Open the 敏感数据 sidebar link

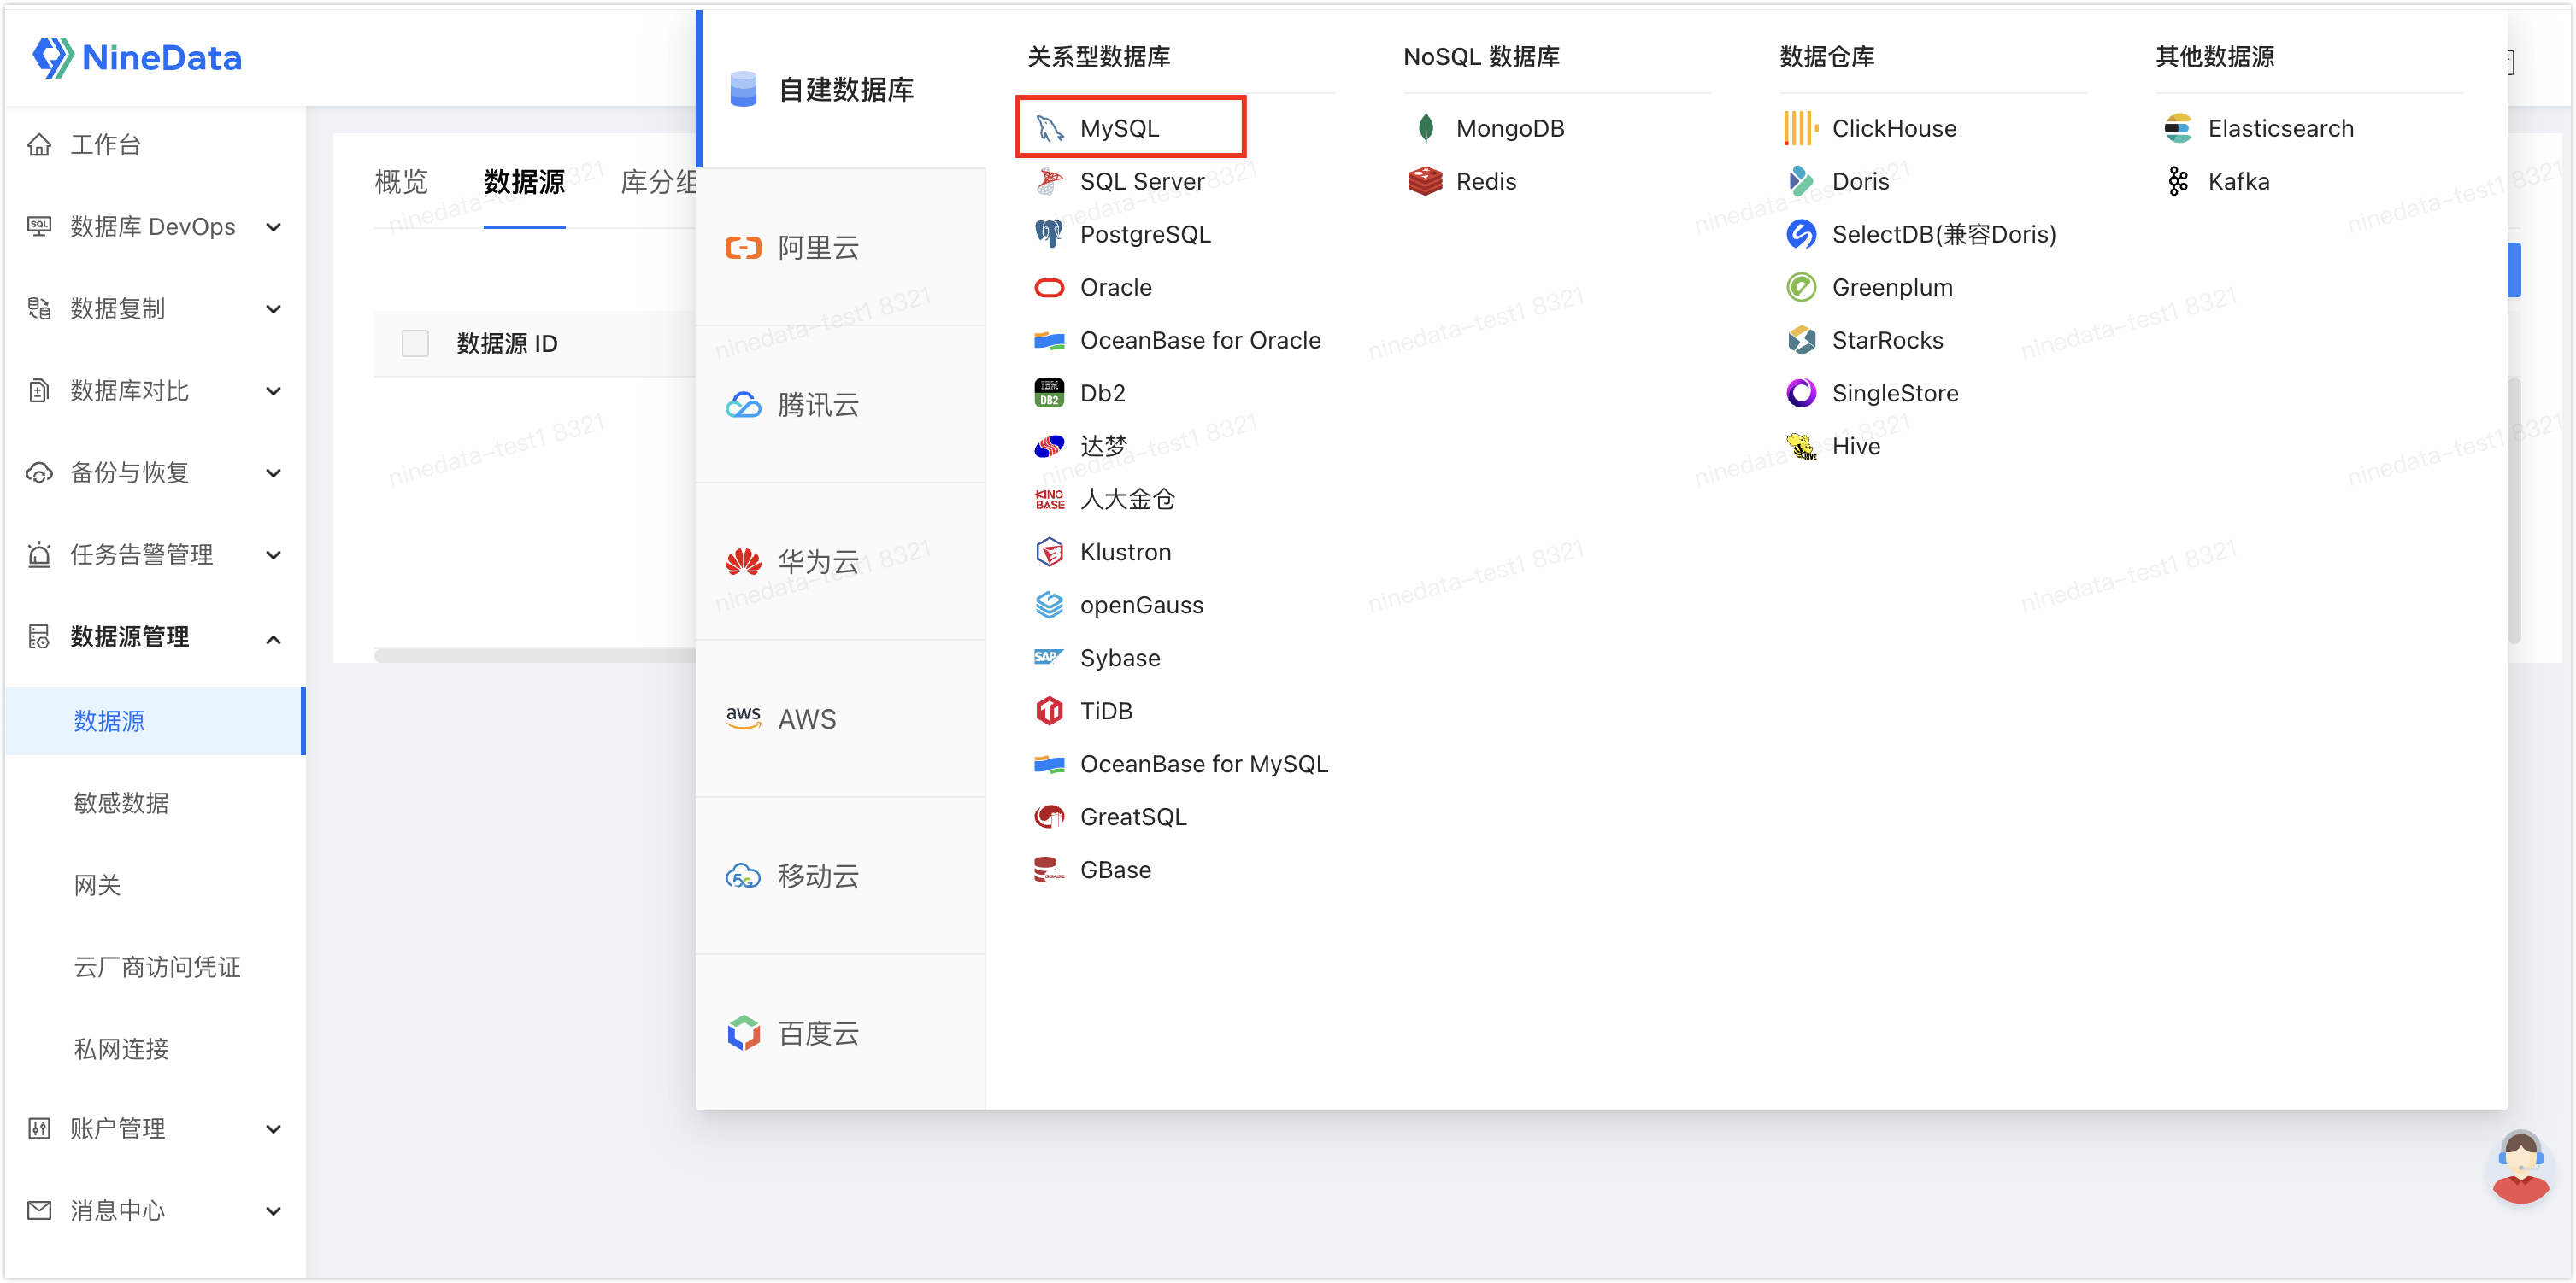(x=121, y=804)
